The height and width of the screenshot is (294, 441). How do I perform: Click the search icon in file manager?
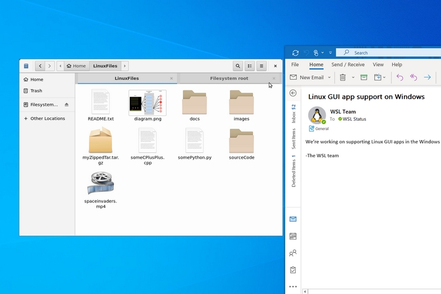(238, 66)
